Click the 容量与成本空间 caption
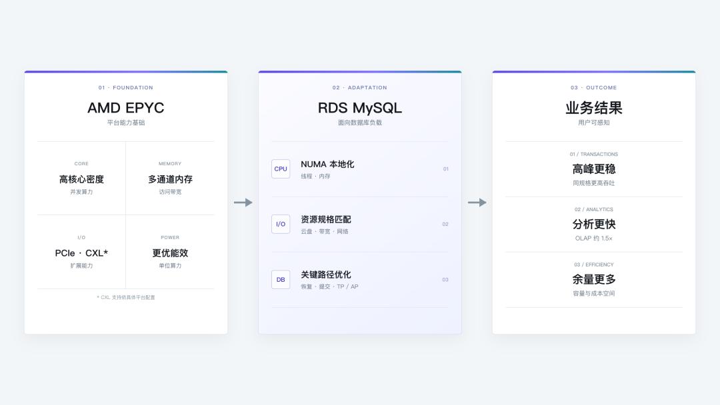The height and width of the screenshot is (405, 720). pyautogui.click(x=594, y=294)
